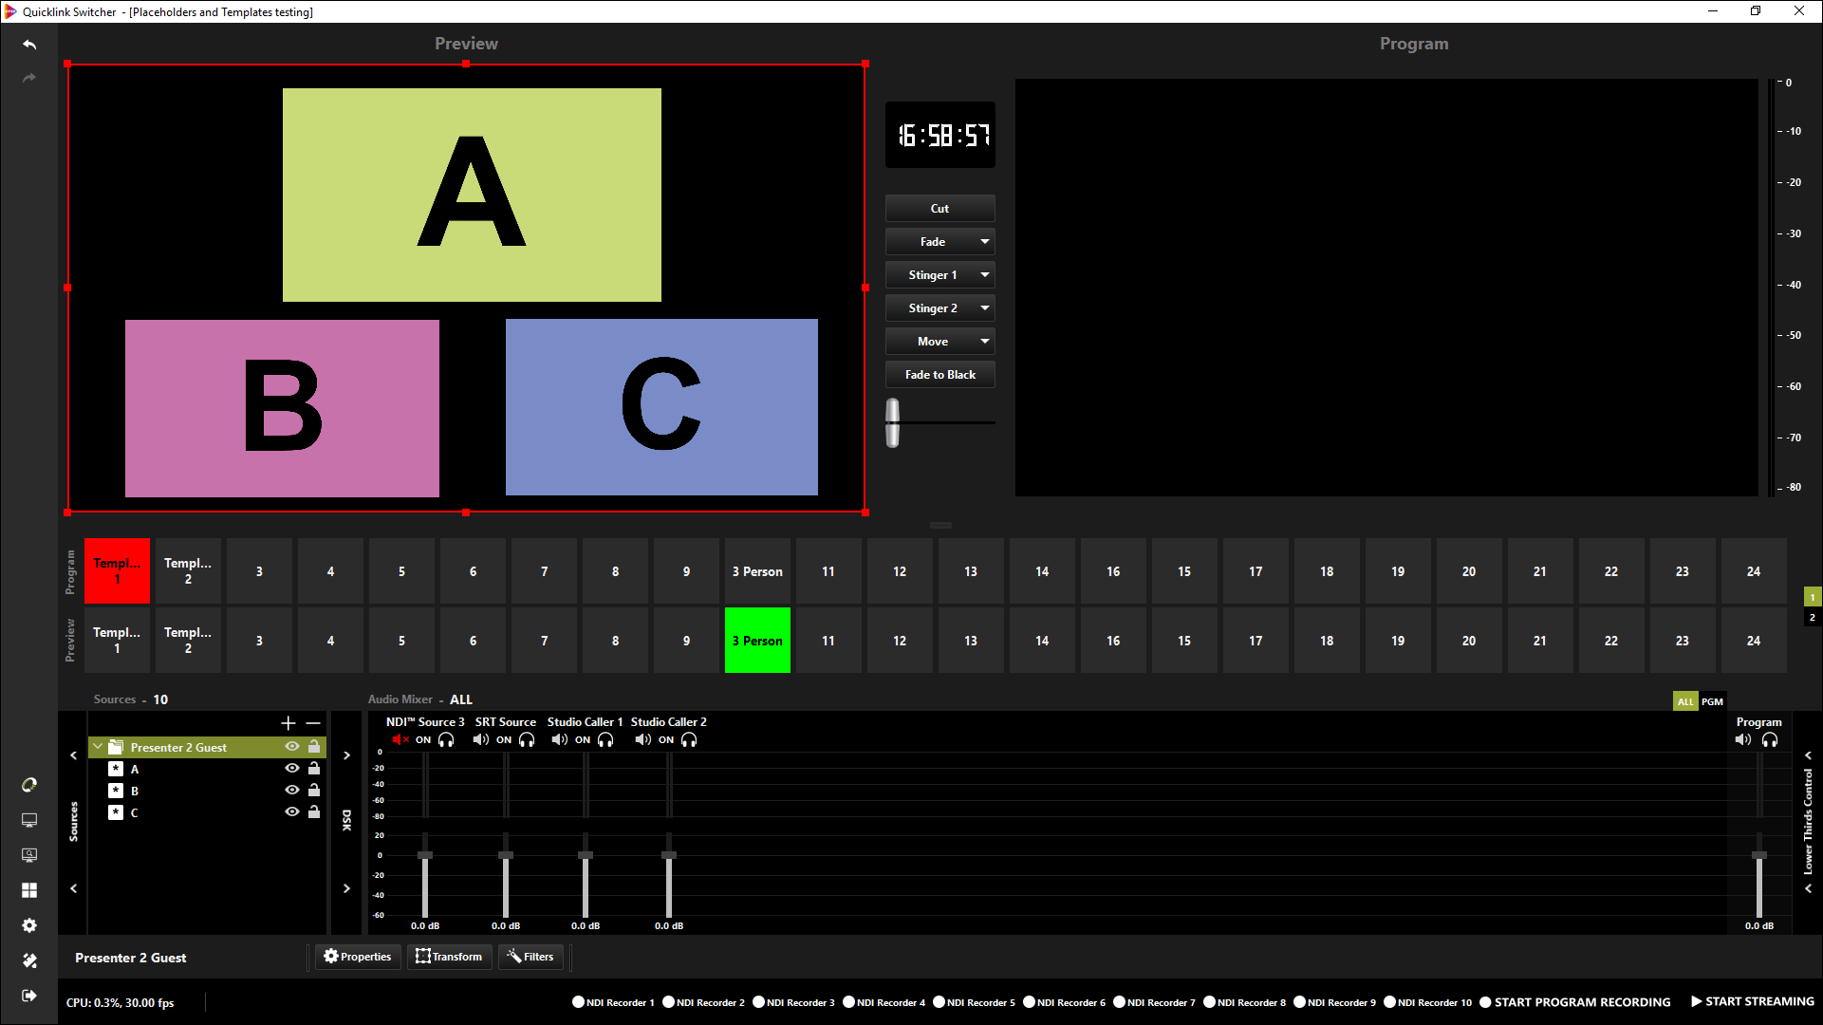Open settings gear in left sidebar

[x=29, y=925]
